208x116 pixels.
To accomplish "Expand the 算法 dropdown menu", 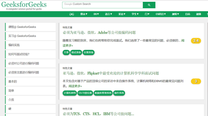I will point(84,14).
